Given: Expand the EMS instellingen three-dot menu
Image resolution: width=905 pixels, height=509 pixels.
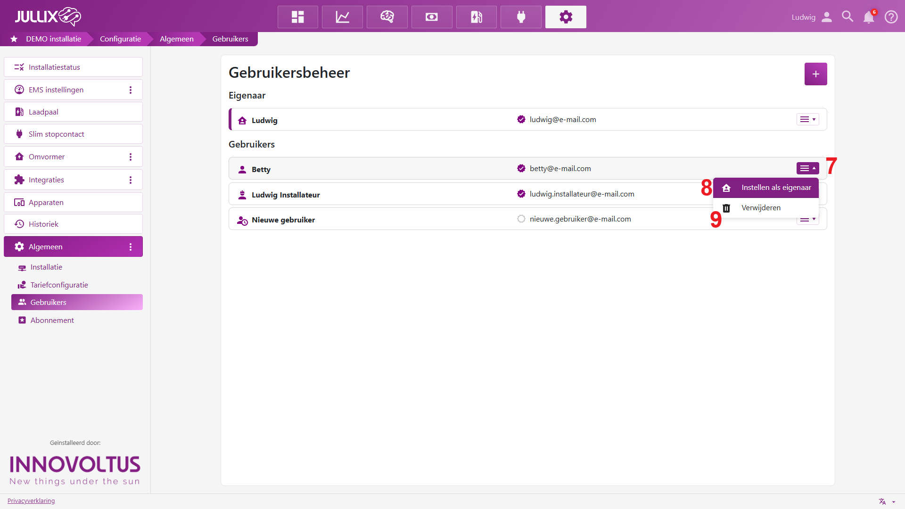Looking at the screenshot, I should 131,90.
